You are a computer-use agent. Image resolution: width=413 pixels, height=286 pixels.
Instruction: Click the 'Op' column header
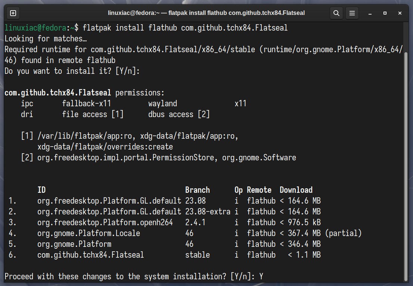click(x=238, y=190)
